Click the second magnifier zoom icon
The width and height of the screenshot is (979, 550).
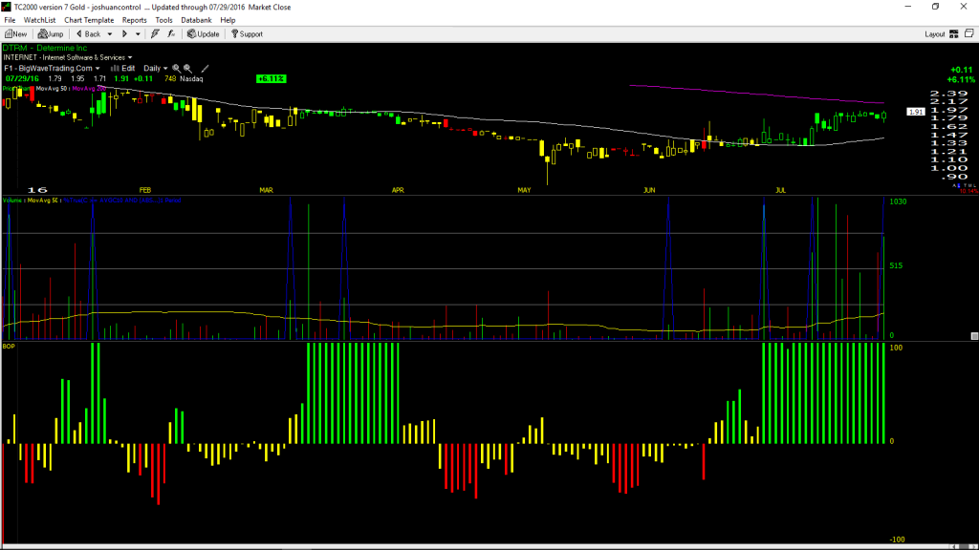click(187, 69)
